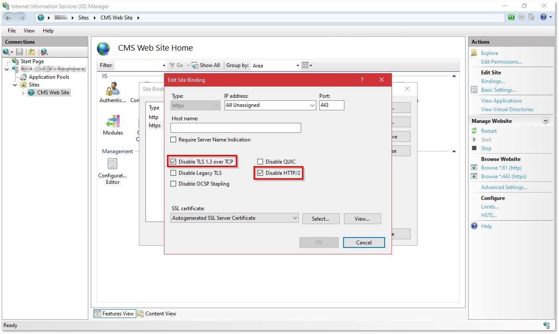Click the Save Connections disk icon
The image size is (559, 334).
(19, 51)
